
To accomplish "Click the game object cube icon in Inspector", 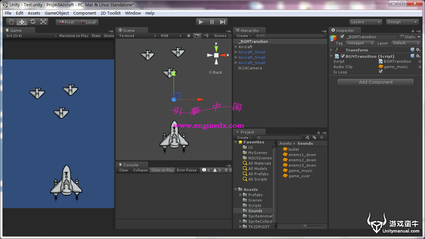I will coord(333,38).
